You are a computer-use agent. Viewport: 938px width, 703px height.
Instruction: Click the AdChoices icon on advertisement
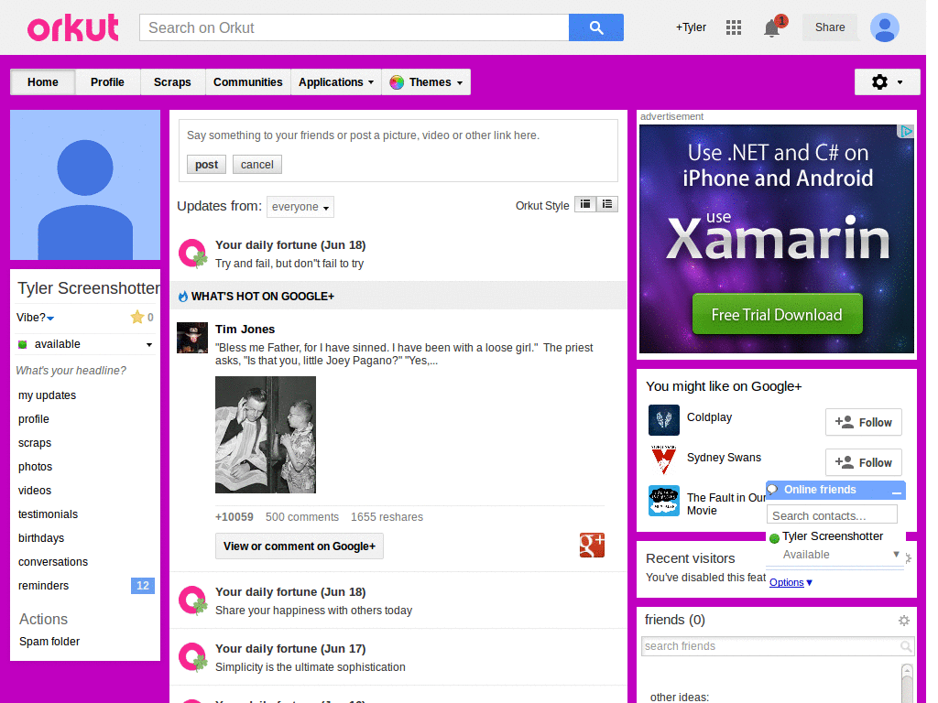tap(906, 131)
